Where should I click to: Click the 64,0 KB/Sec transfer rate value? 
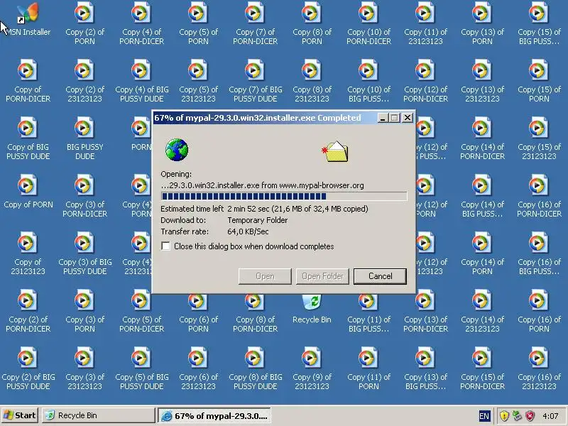[248, 231]
